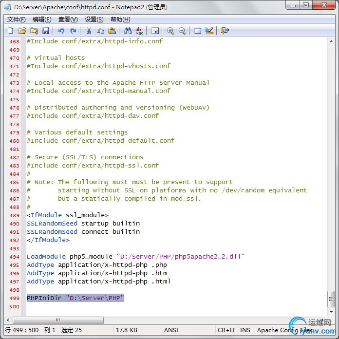Image resolution: width=339 pixels, height=339 pixels.
Task: Click INS mode in status bar
Action: click(x=245, y=330)
